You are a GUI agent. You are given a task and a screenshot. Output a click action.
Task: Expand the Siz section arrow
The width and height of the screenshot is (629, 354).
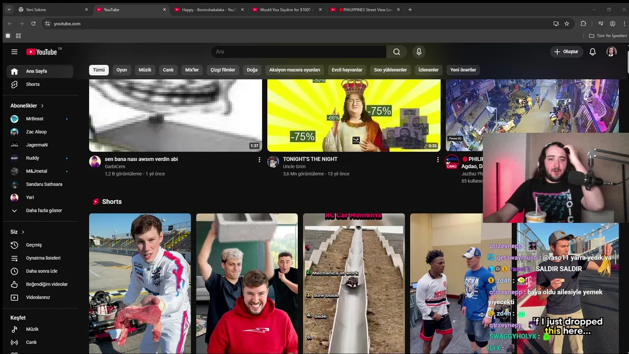click(x=23, y=232)
